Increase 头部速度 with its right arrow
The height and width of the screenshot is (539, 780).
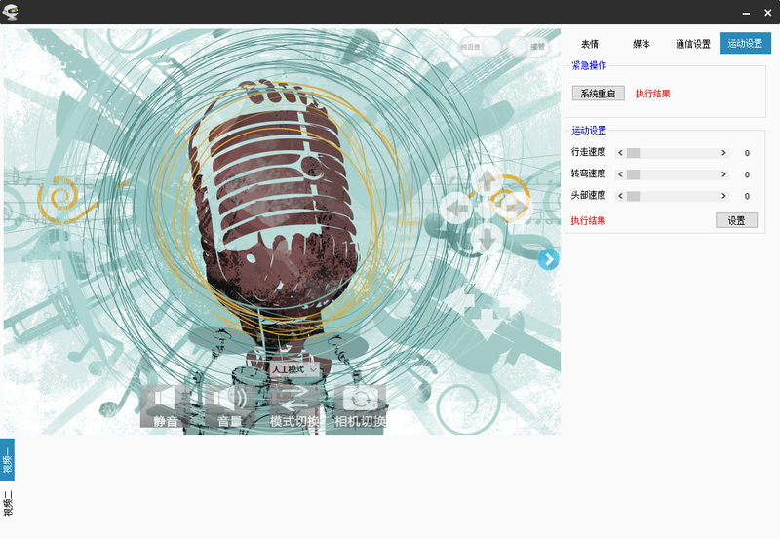click(723, 196)
